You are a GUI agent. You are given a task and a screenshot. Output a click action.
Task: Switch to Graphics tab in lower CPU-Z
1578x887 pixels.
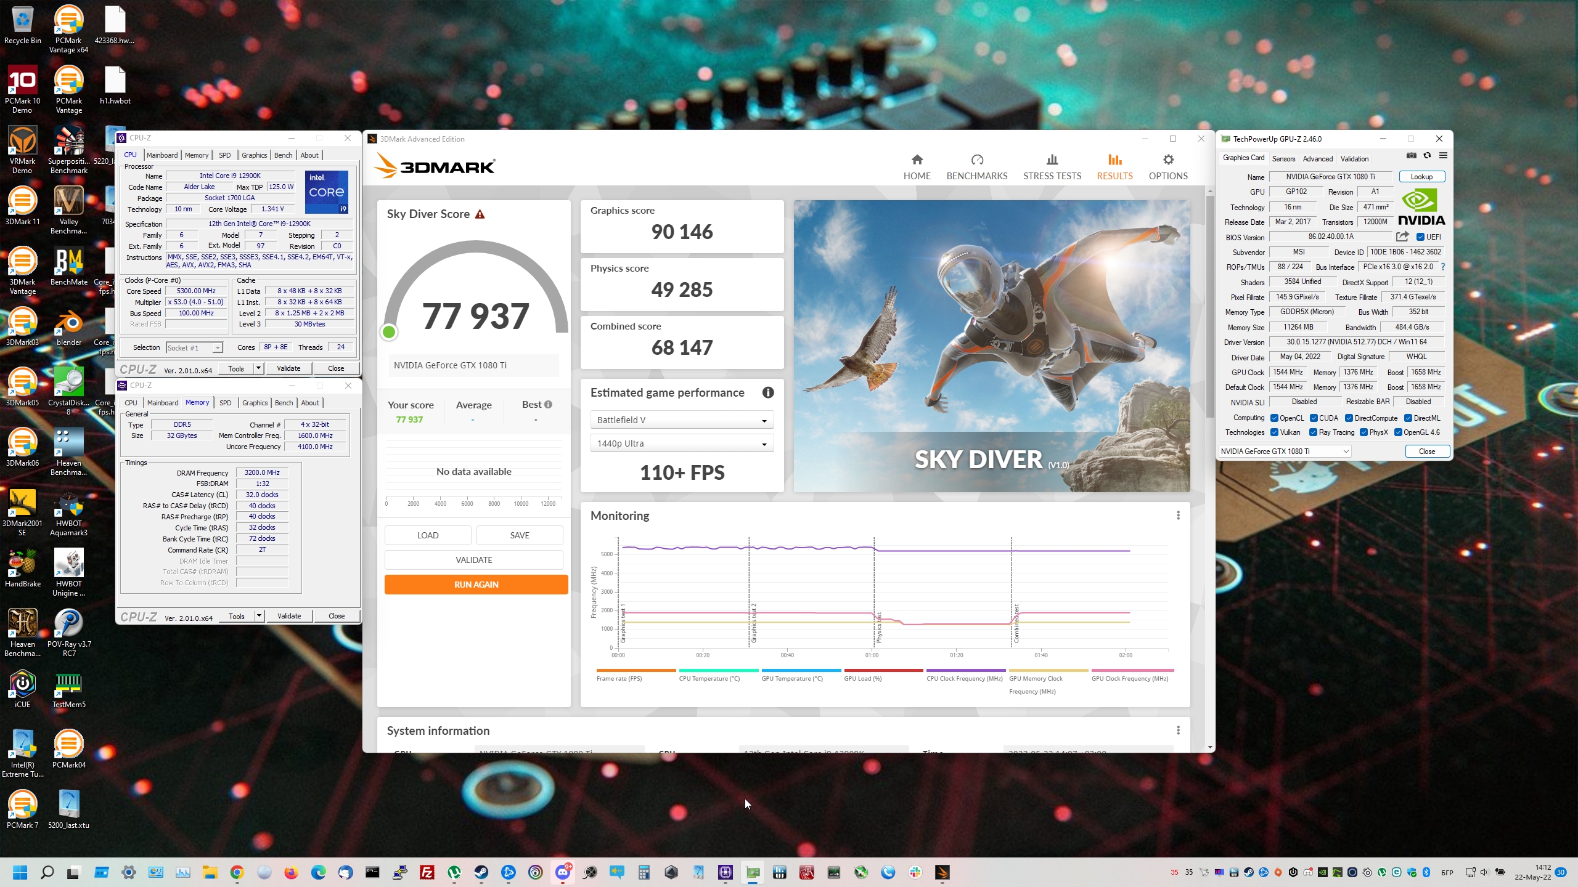[x=255, y=403]
